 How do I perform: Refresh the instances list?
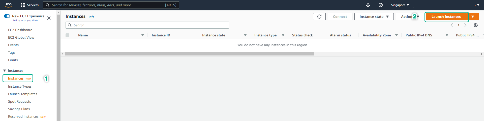click(x=319, y=17)
